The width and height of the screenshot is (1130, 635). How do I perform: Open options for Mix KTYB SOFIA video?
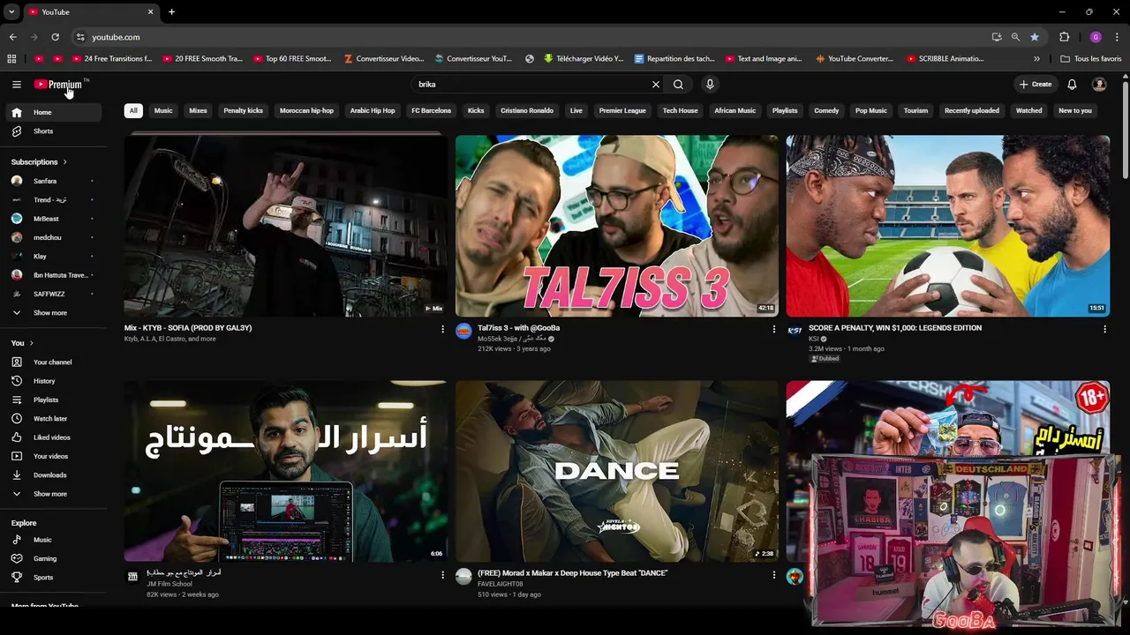point(442,329)
